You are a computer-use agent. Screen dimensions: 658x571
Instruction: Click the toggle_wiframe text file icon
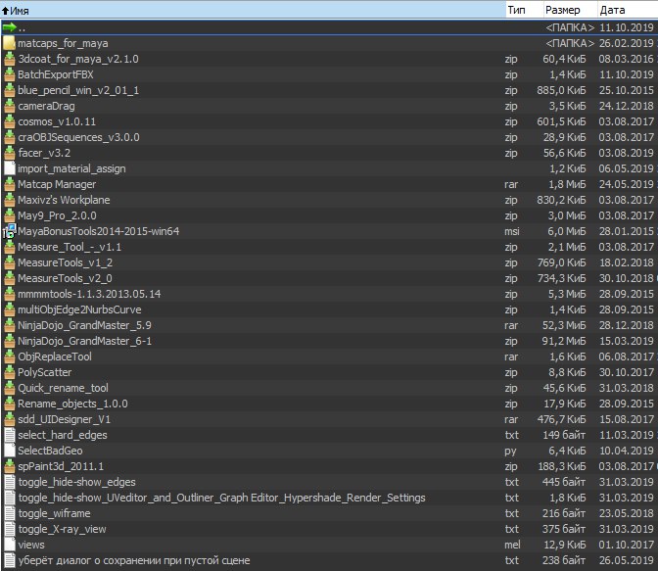pyautogui.click(x=9, y=513)
